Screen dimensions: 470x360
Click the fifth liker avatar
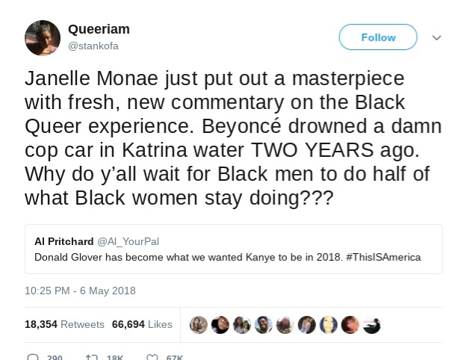click(x=285, y=324)
